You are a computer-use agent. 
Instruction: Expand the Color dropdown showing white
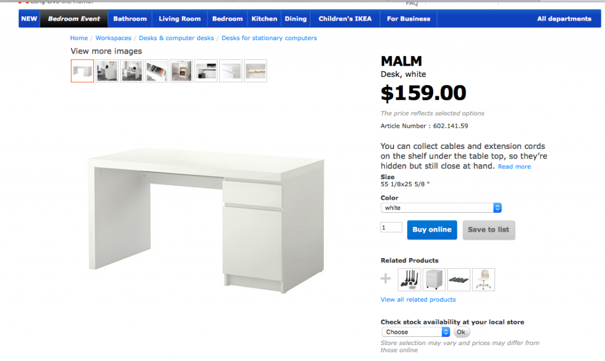pos(441,207)
